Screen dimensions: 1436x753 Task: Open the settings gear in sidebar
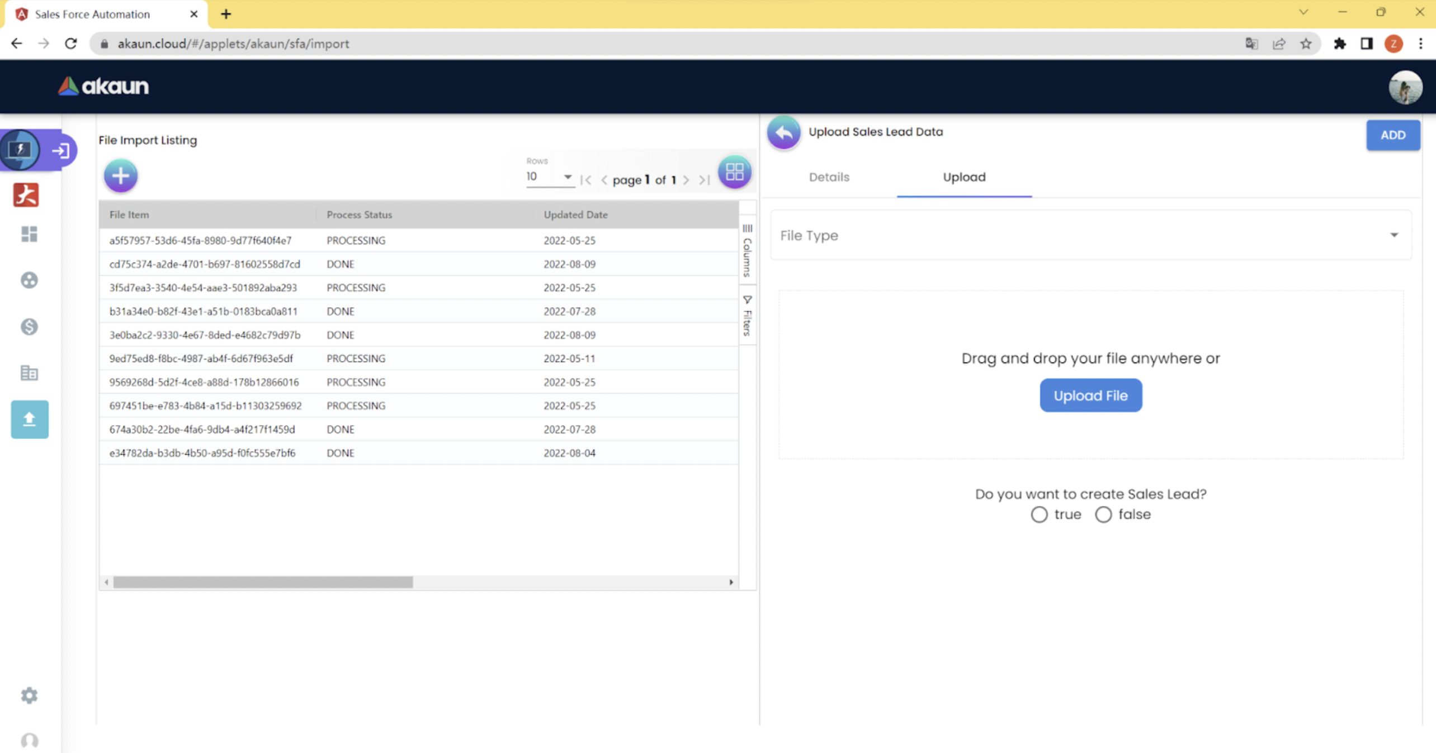pos(29,695)
